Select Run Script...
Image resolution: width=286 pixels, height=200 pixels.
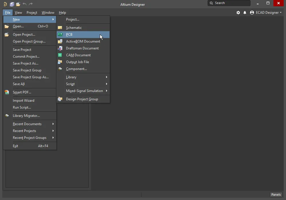pyautogui.click(x=30, y=107)
